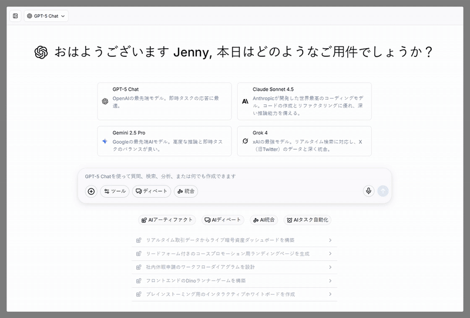Click artifact icon on リアルタイム取引データ row
470x318 pixels.
pos(139,240)
